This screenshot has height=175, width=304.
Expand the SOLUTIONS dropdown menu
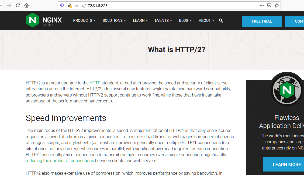[114, 20]
